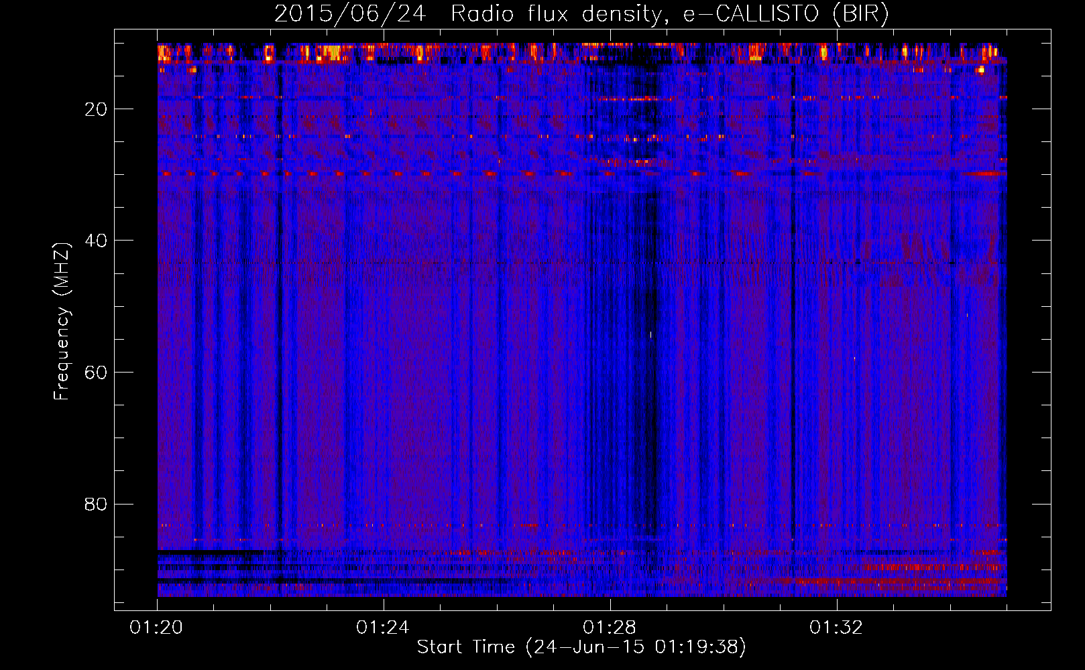The width and height of the screenshot is (1085, 670).
Task: Click the '01:24' time tick label
Action: click(383, 628)
